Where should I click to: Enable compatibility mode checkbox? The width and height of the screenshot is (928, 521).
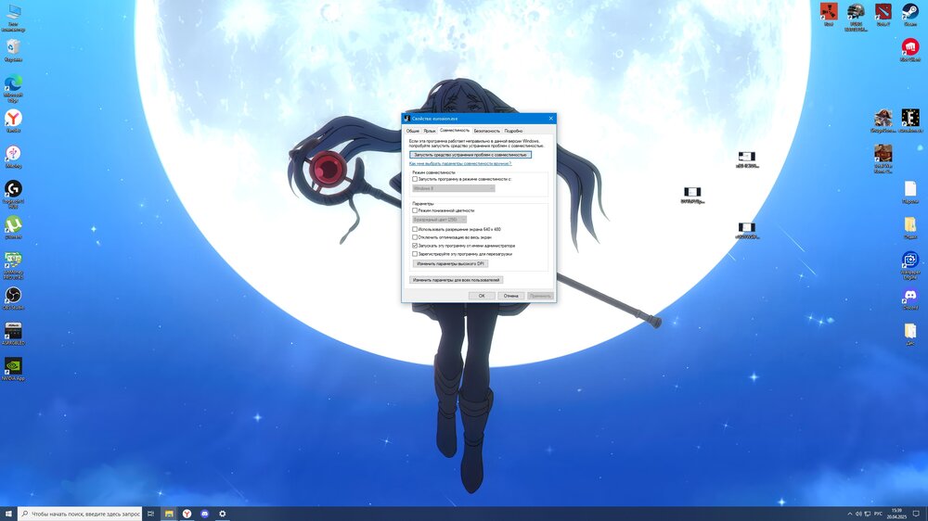coord(415,179)
